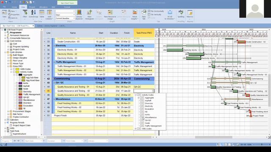
Task: Click the Start column header
Action: [x=101, y=33]
